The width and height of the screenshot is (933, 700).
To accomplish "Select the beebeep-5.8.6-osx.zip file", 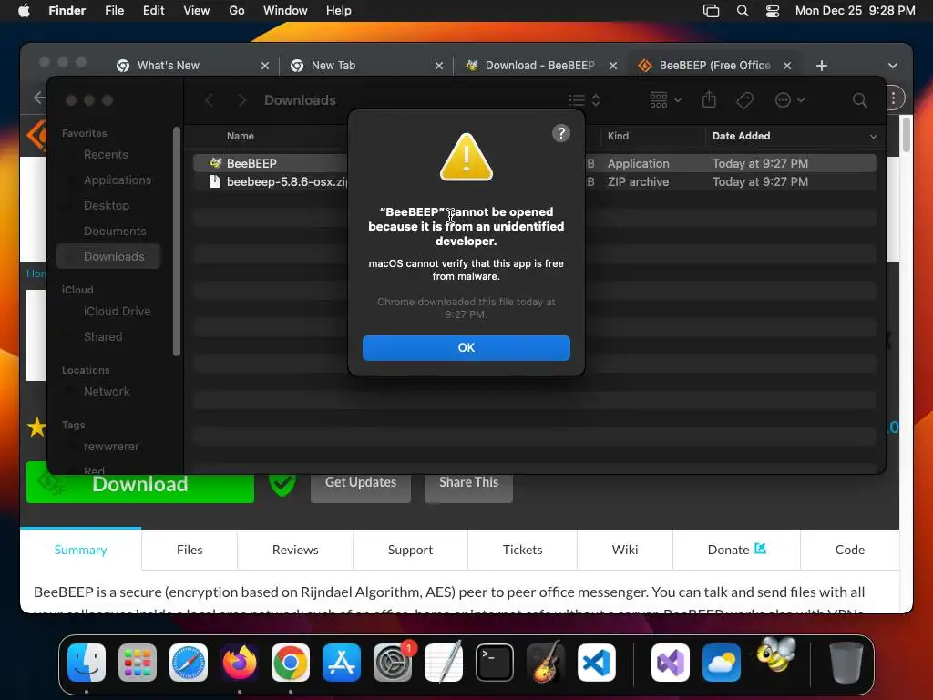I will click(534, 181).
